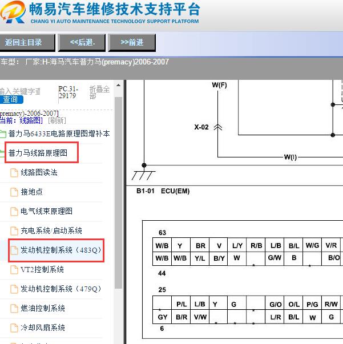Click the B/R cell in the lower table
Viewport: 343px width, 344px height.
click(x=181, y=317)
